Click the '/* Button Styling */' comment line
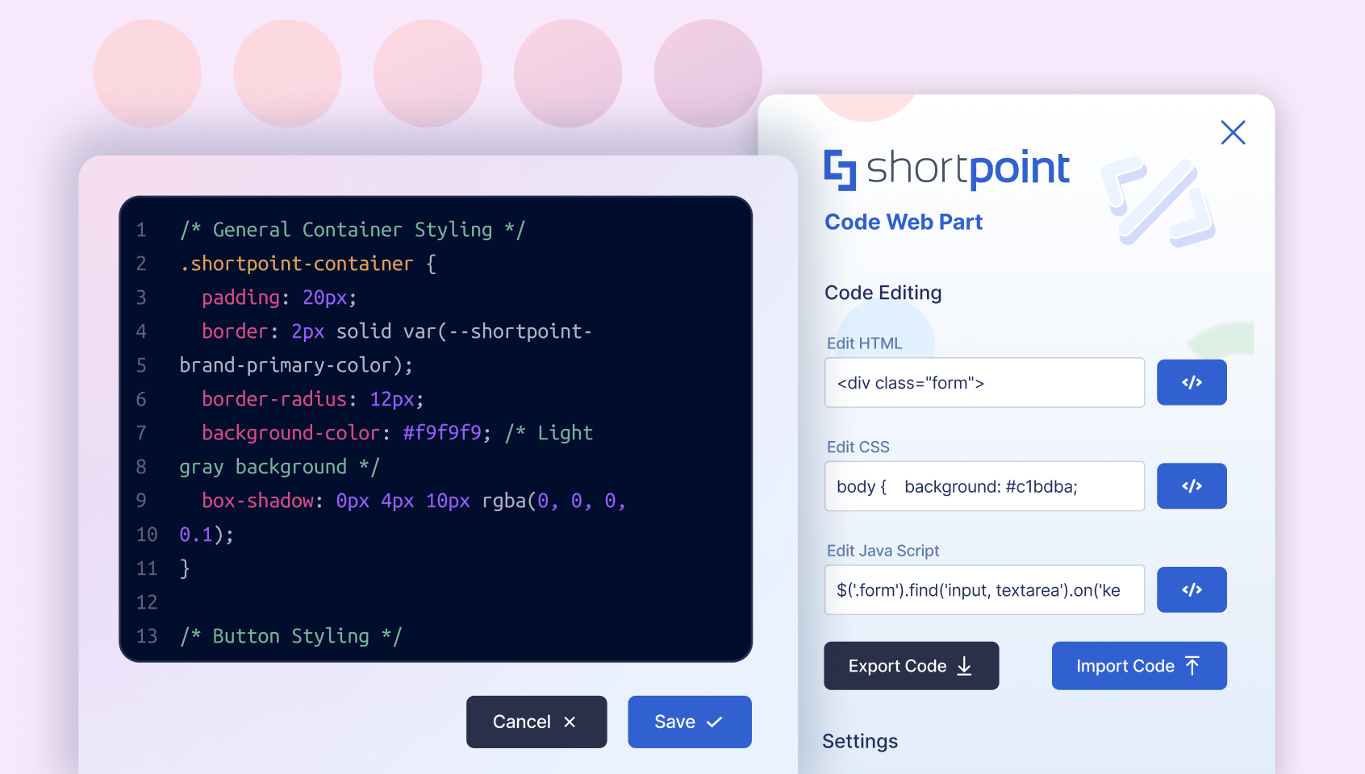 click(x=290, y=636)
